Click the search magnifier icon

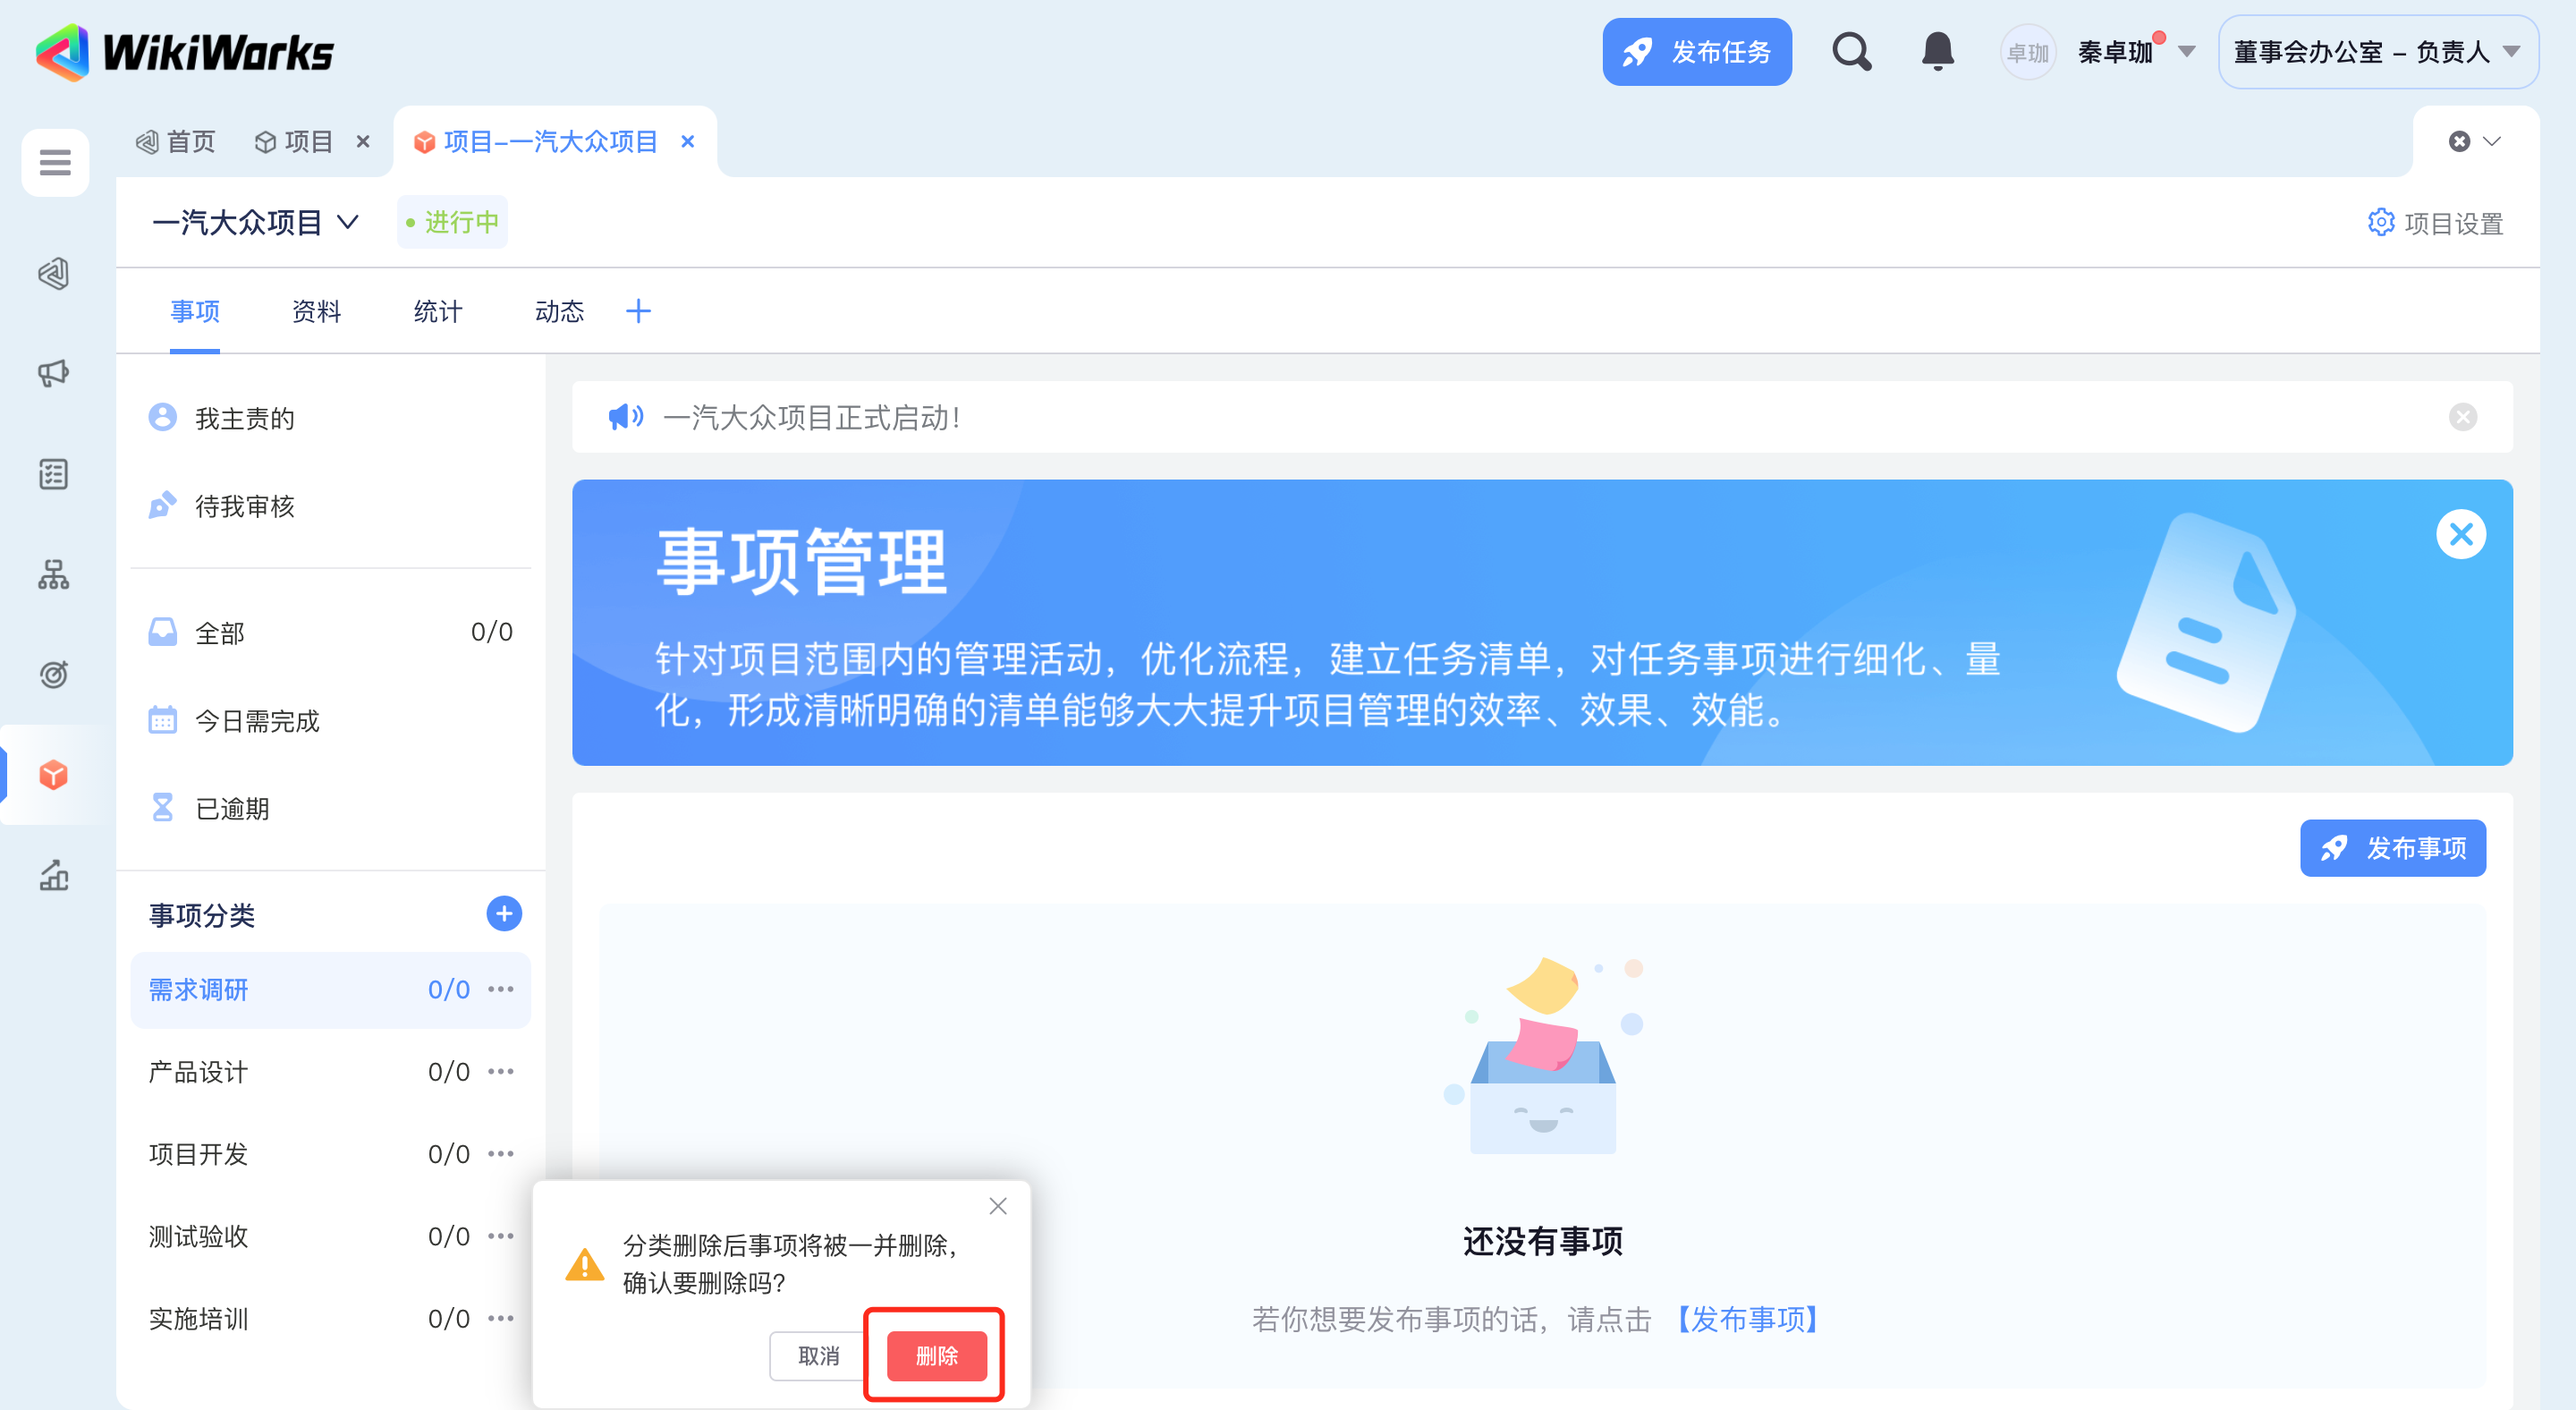(x=1850, y=51)
